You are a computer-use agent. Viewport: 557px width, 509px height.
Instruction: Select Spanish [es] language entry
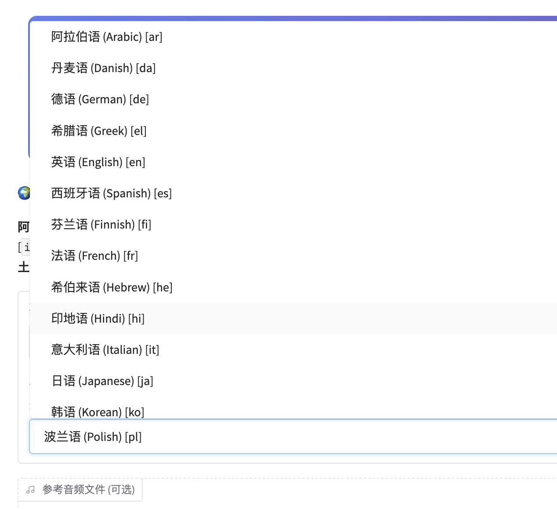(x=112, y=193)
